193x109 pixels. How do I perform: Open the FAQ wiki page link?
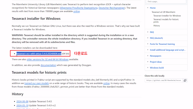tap(152, 32)
